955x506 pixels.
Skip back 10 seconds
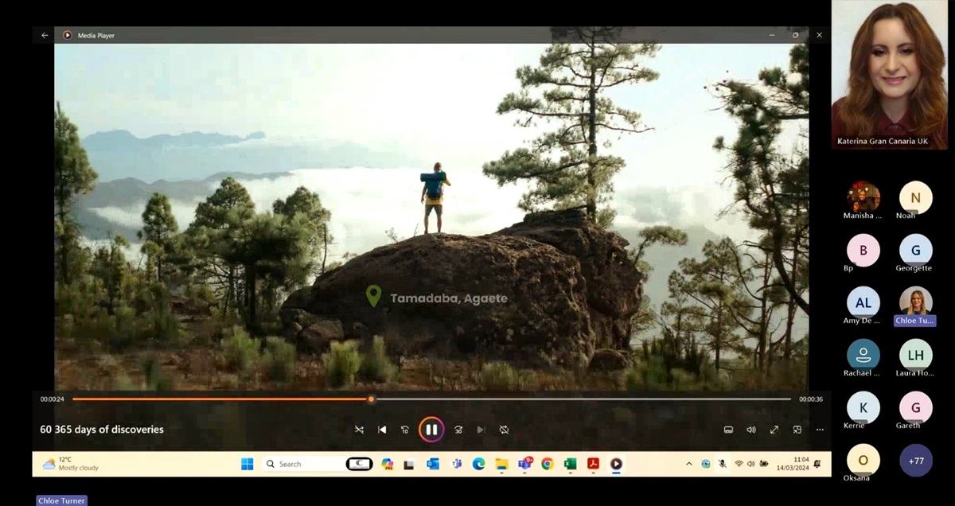405,430
